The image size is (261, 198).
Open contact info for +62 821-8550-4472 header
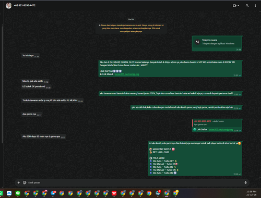click(25, 5)
